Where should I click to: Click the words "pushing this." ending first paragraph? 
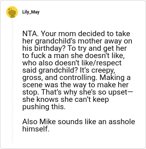pos(44,107)
